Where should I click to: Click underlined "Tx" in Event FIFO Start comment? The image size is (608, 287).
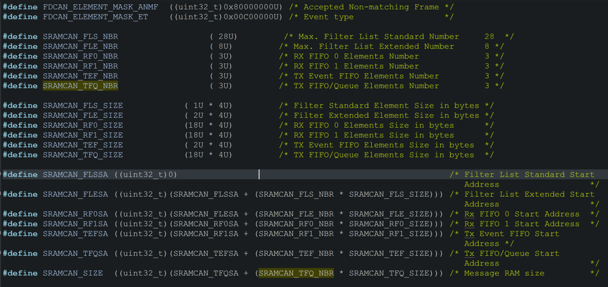[x=469, y=233]
